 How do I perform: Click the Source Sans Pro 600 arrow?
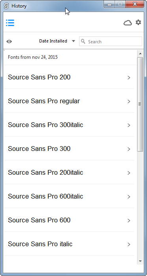pos(129,220)
